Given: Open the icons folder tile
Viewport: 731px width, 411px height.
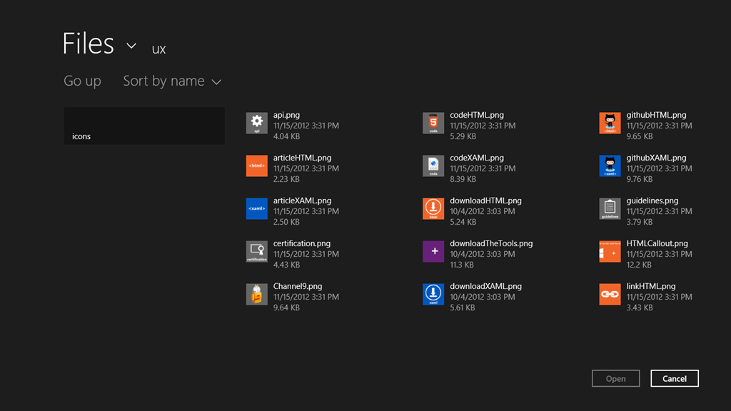Looking at the screenshot, I should (x=144, y=126).
